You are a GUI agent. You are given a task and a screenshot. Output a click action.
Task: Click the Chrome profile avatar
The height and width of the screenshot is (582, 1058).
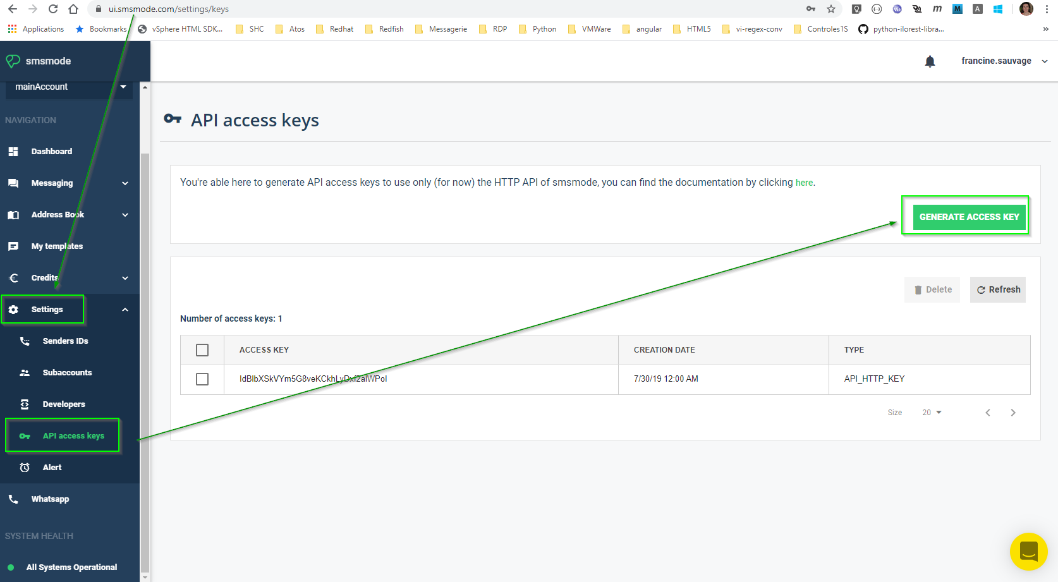click(x=1026, y=9)
